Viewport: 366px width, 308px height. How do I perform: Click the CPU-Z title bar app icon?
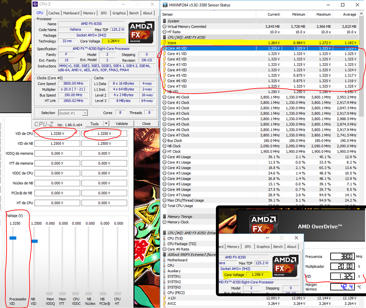pos(35,4)
